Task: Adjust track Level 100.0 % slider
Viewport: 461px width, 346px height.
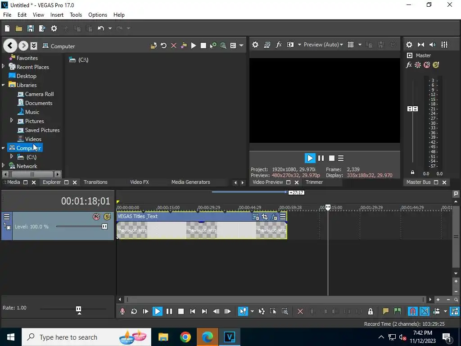Action: (104, 226)
